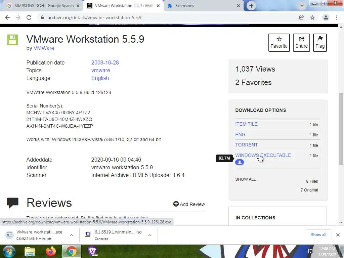344x258 pixels.
Task: Bookmark this page with the star icon
Action: click(x=312, y=17)
